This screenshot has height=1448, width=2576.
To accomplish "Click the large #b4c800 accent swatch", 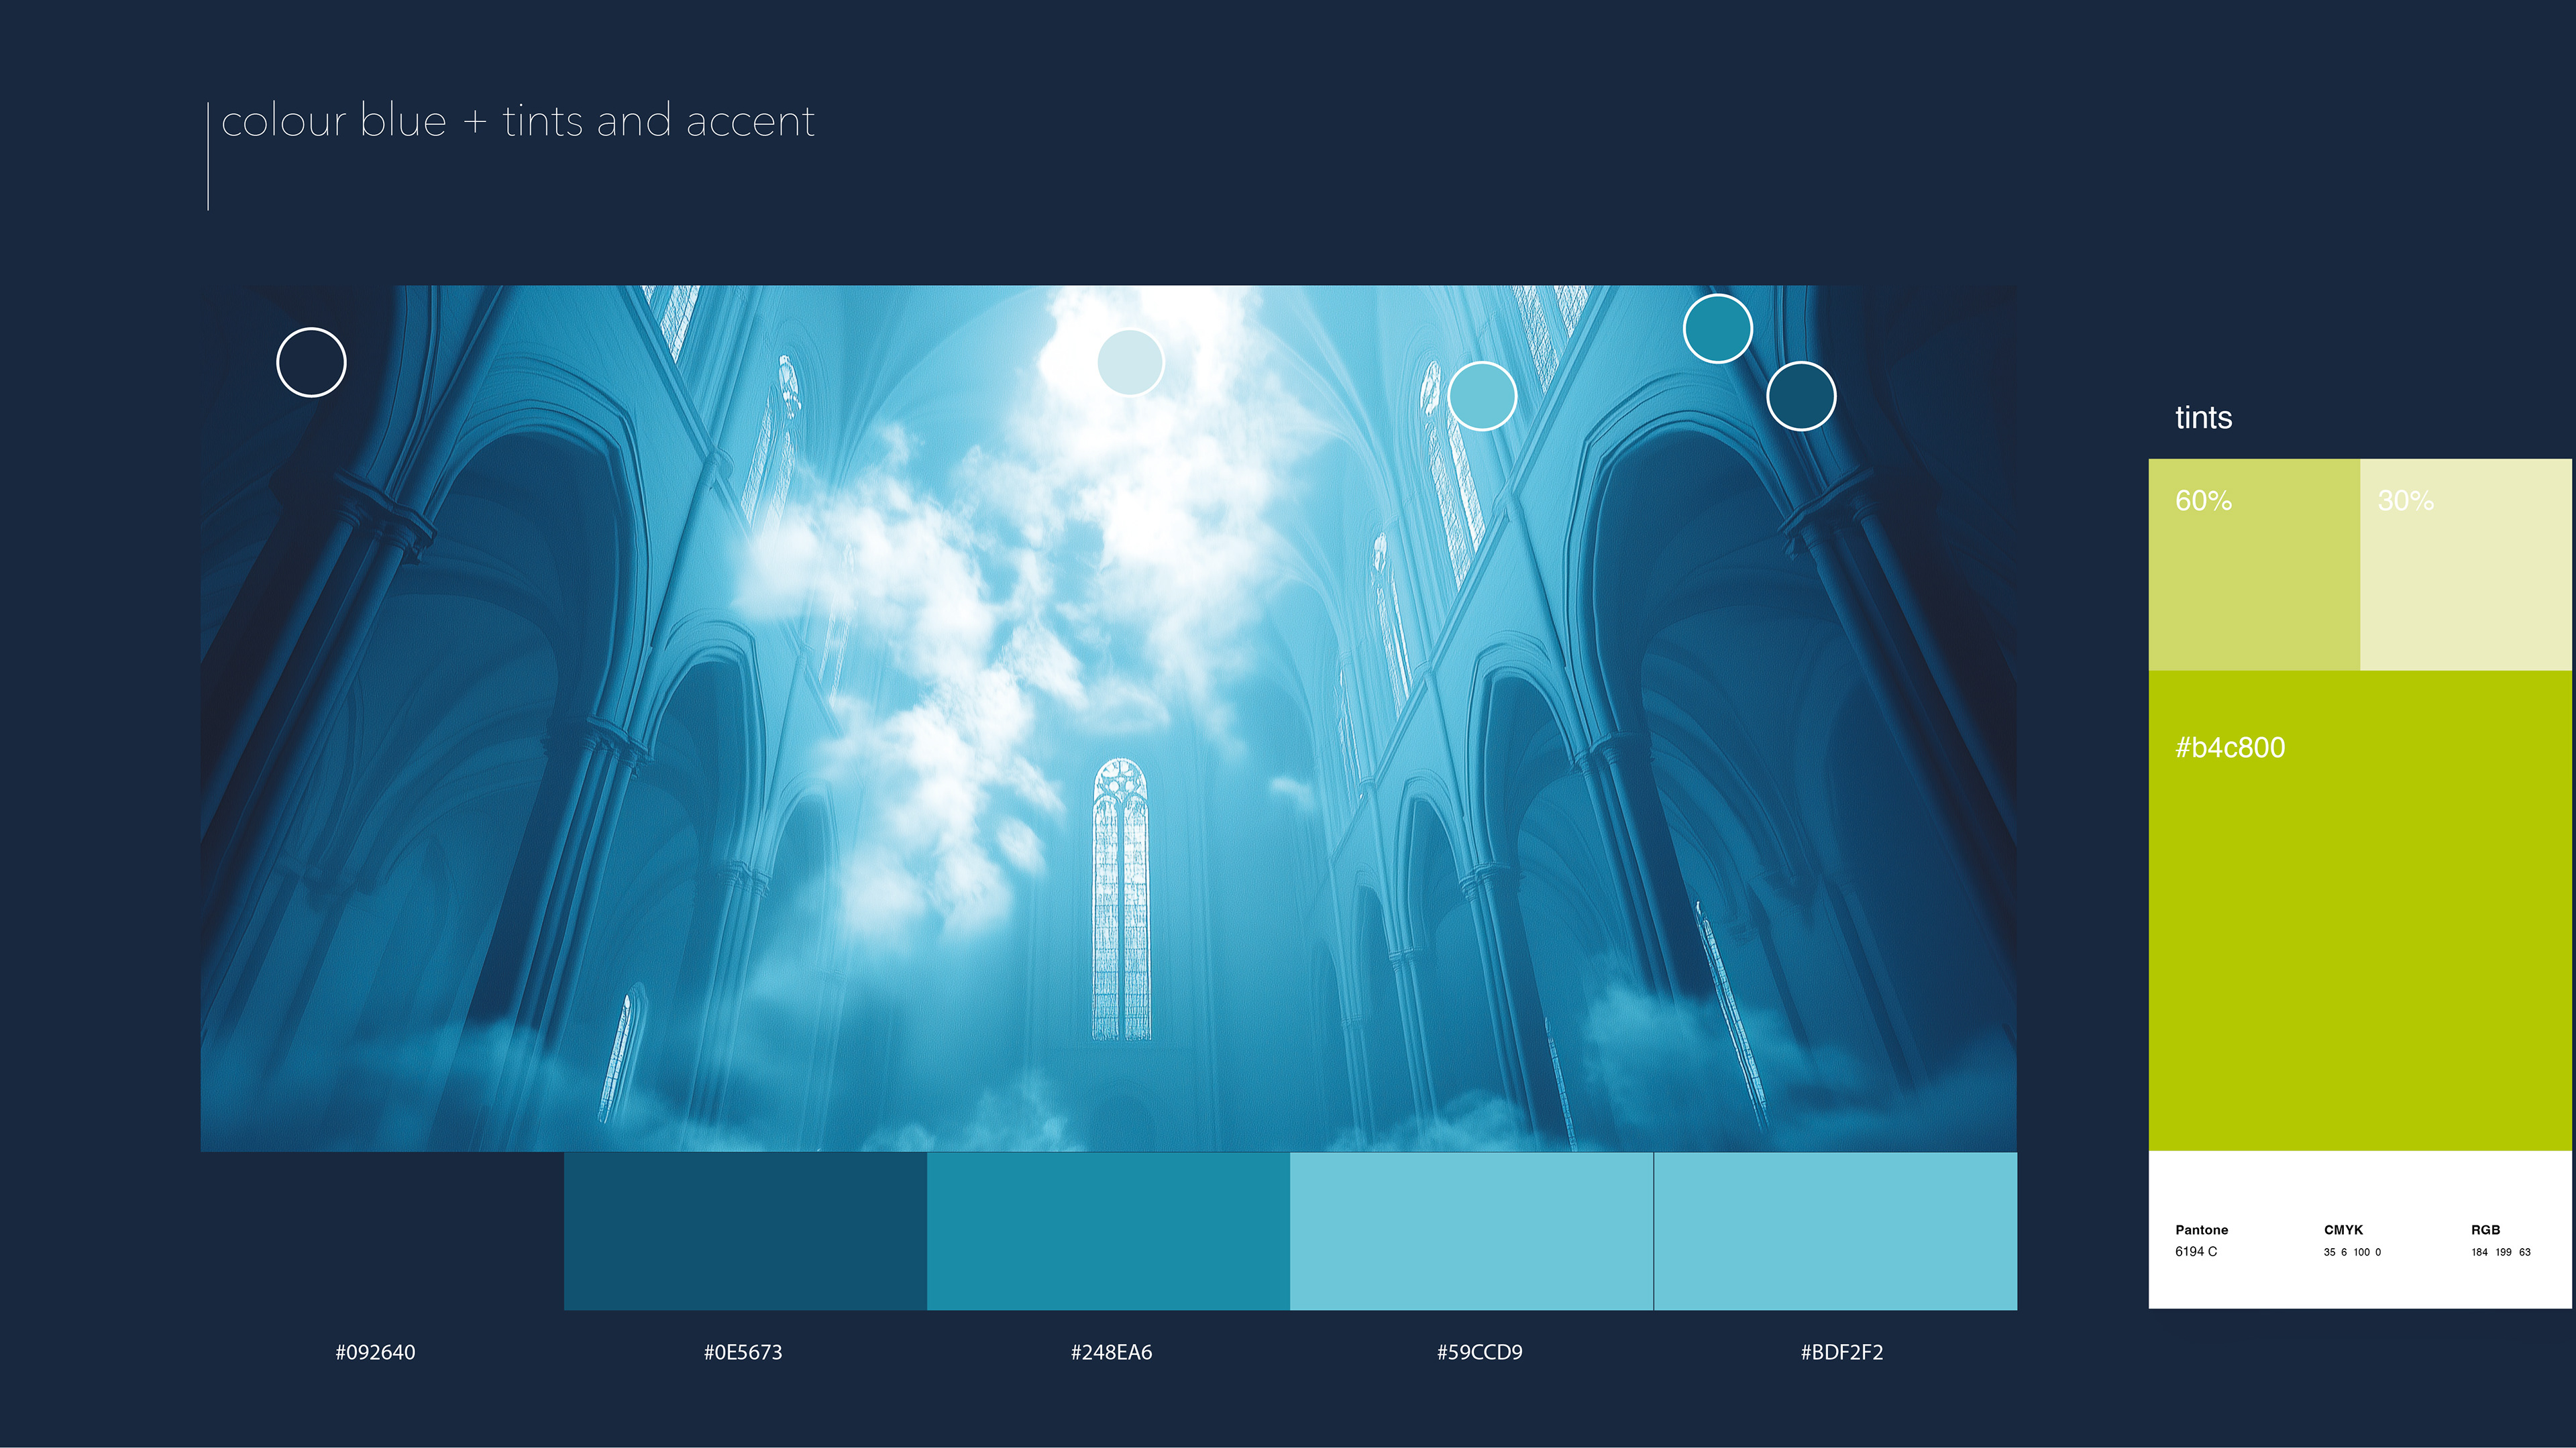I will [x=2360, y=910].
